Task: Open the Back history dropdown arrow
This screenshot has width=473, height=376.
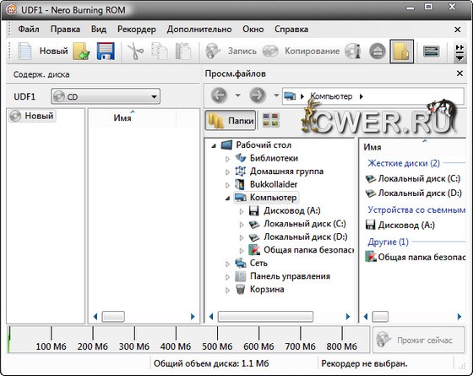Action: 237,95
